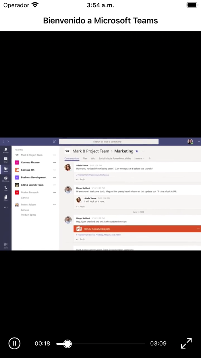Click 'Start a new conversation' compose box
Screen dimensions: 201x358
137,249
